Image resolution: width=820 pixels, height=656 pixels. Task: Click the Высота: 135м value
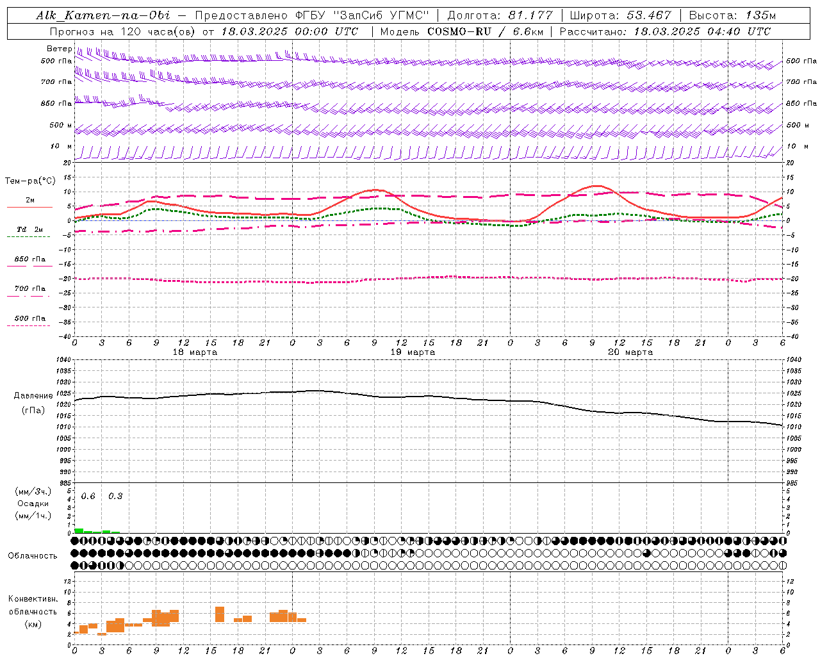[x=732, y=15]
